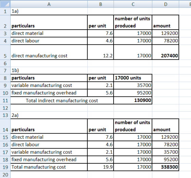Click 'Total manufacturing cost' cell
This screenshot has height=178, width=191.
pyautogui.click(x=49, y=167)
